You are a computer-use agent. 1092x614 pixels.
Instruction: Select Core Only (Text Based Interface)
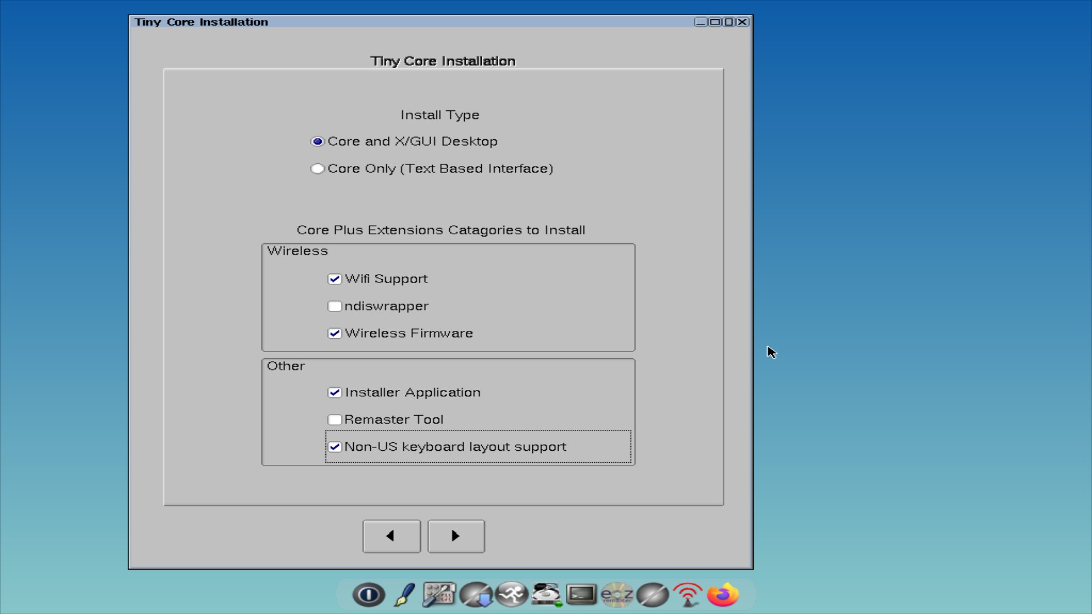317,168
